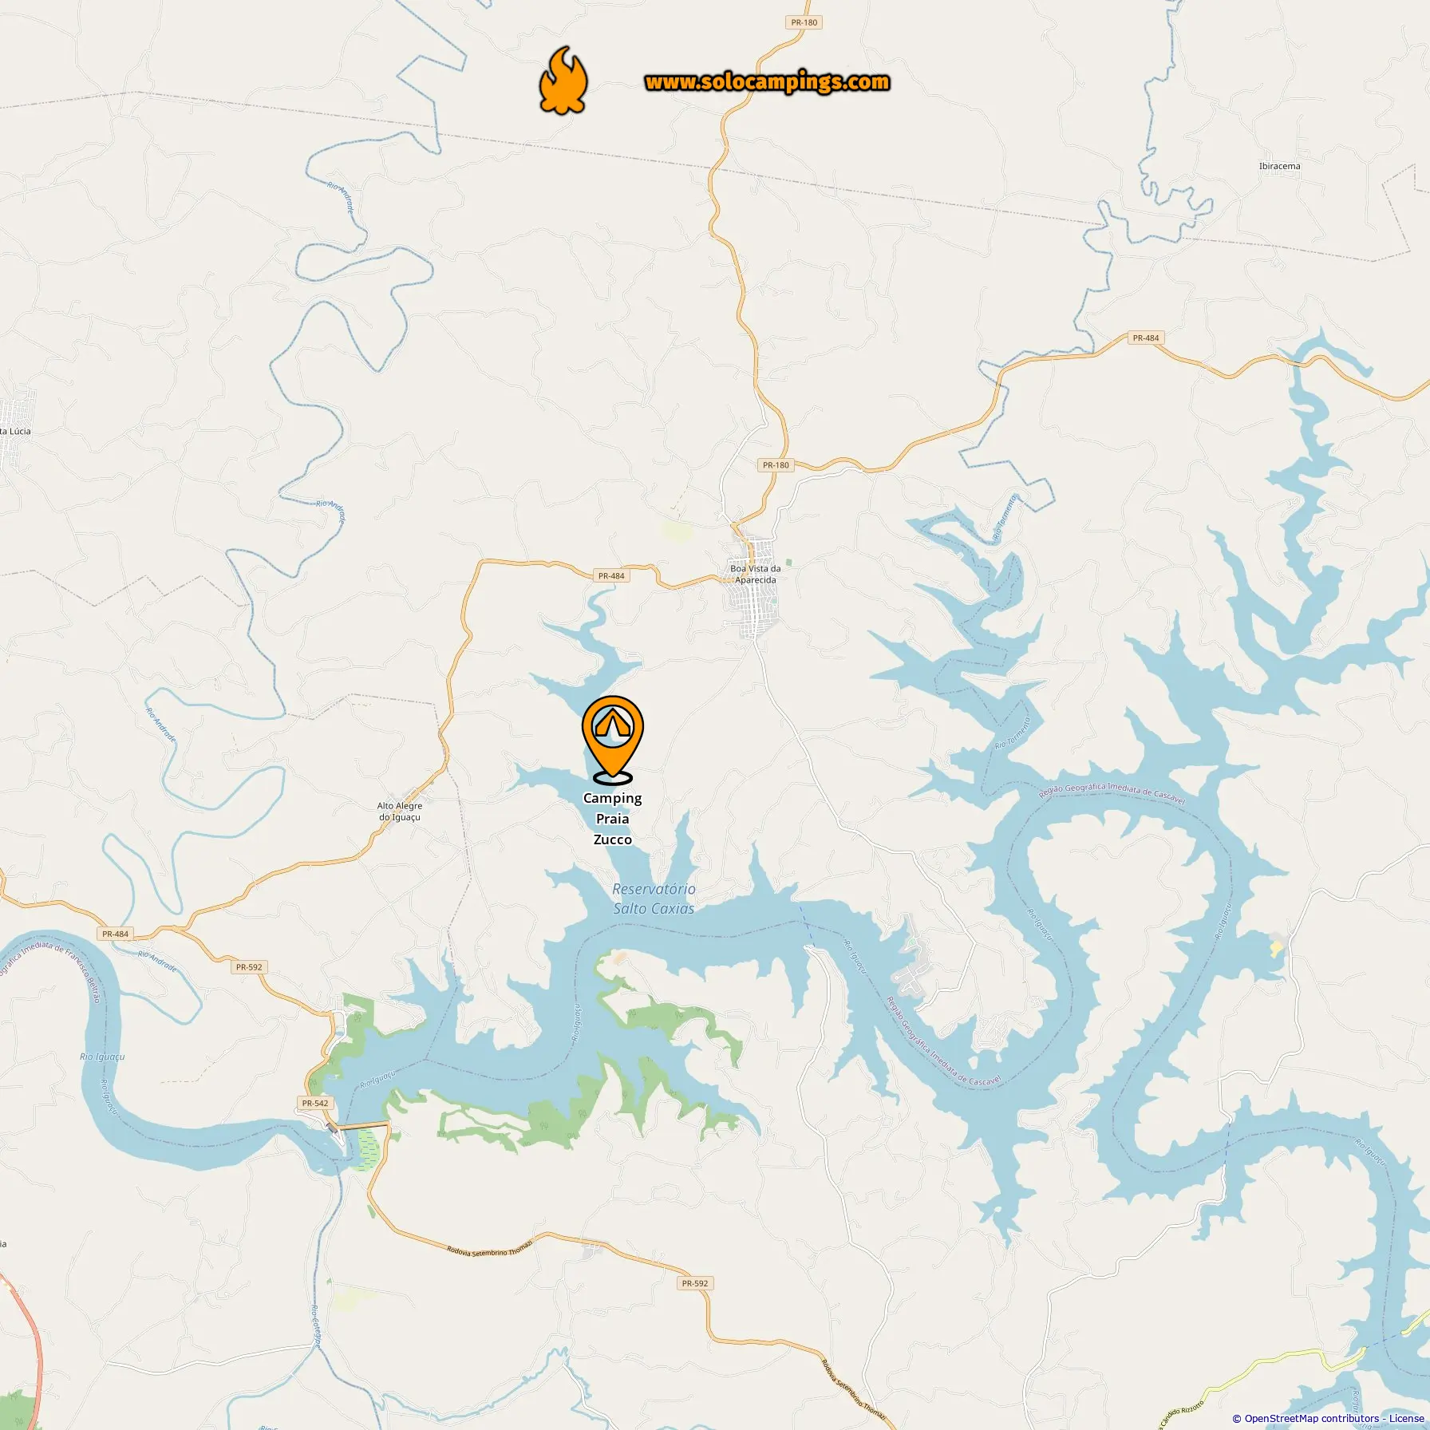This screenshot has height=1430, width=1430.
Task: Open the OpenStreetMap contributors link
Action: click(x=1311, y=1418)
